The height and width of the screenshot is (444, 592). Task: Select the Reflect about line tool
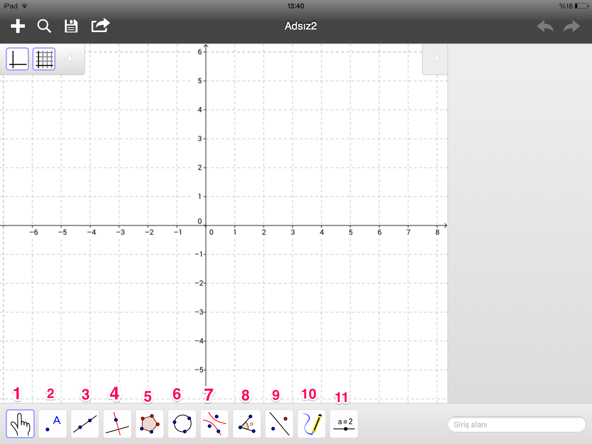click(279, 424)
